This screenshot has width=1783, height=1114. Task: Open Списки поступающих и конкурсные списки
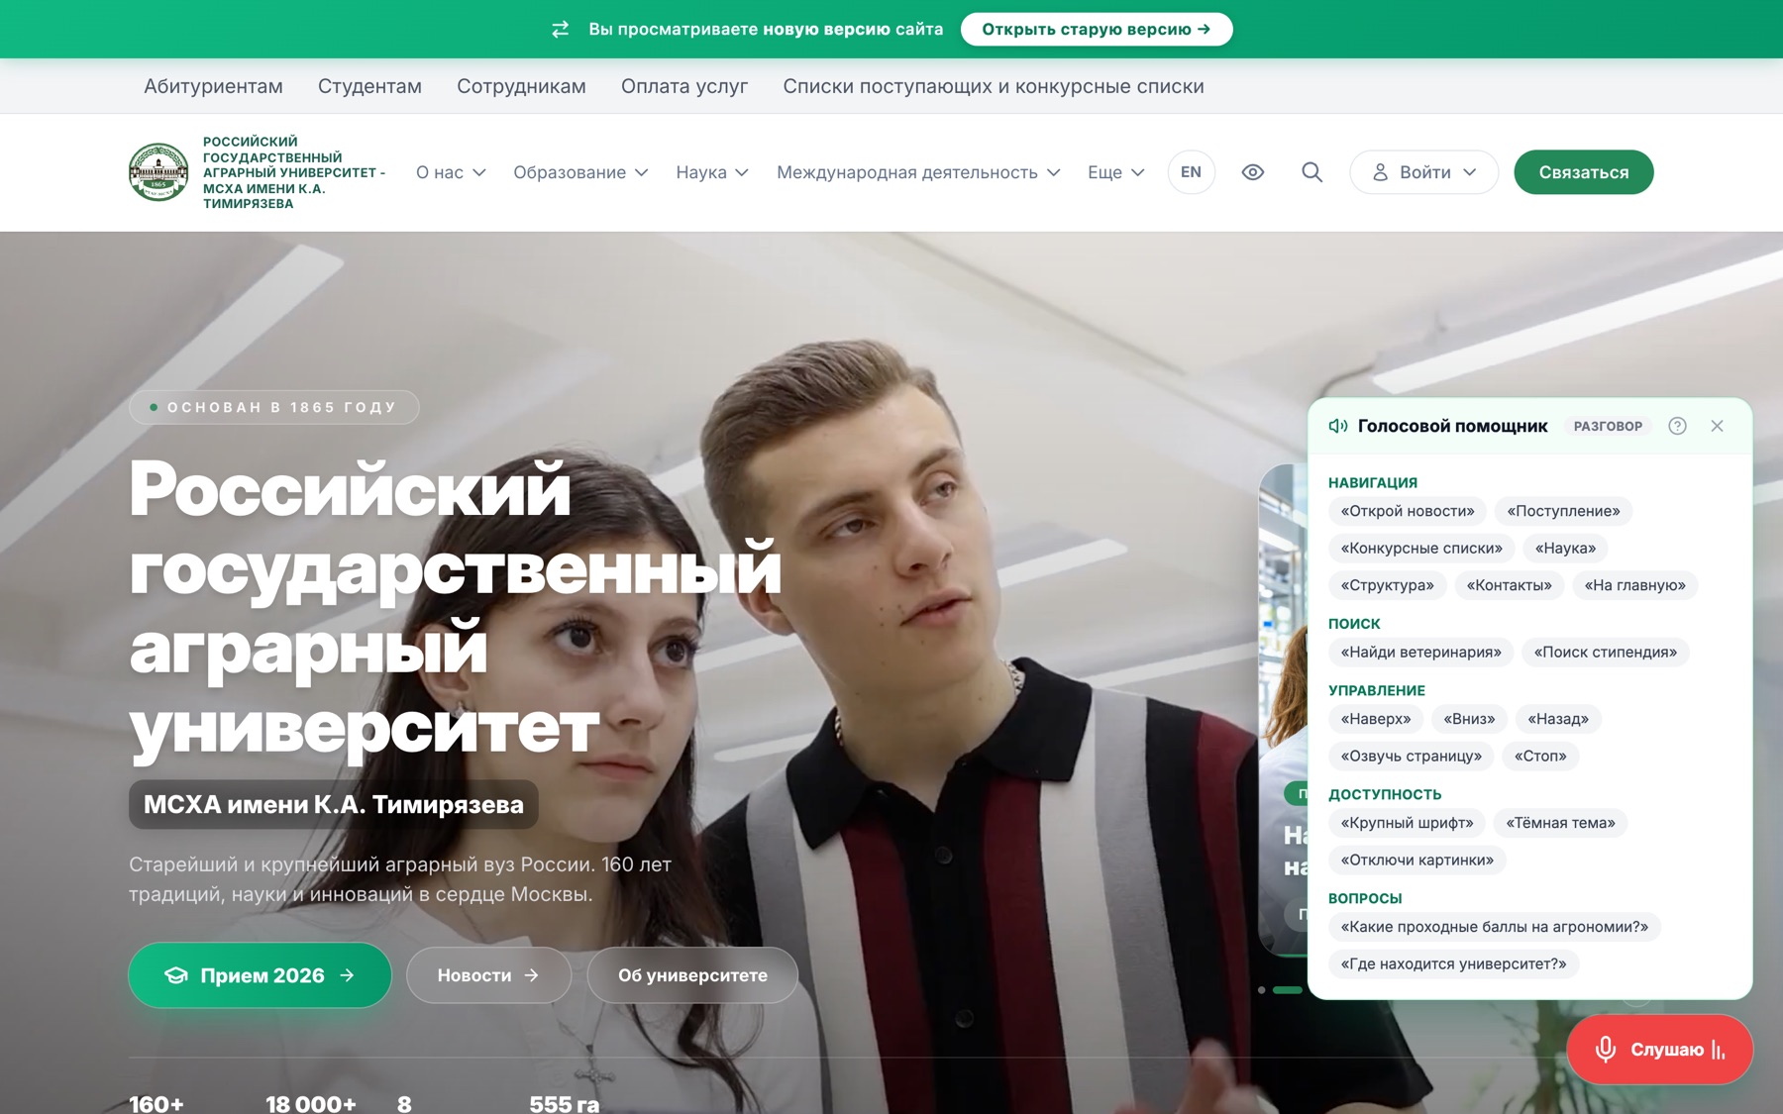click(x=994, y=86)
